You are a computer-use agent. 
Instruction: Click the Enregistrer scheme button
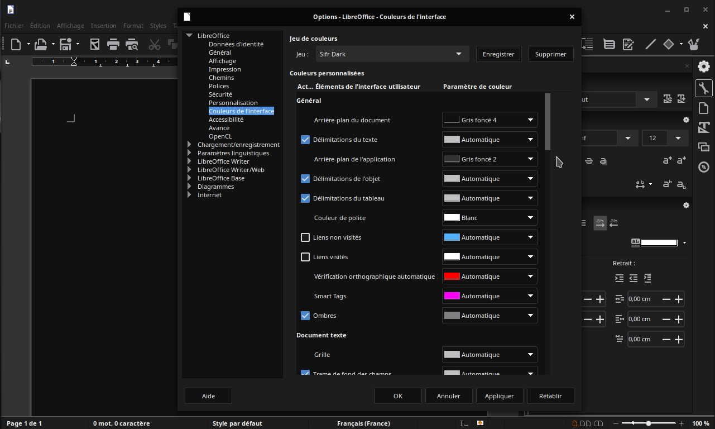[x=498, y=54]
